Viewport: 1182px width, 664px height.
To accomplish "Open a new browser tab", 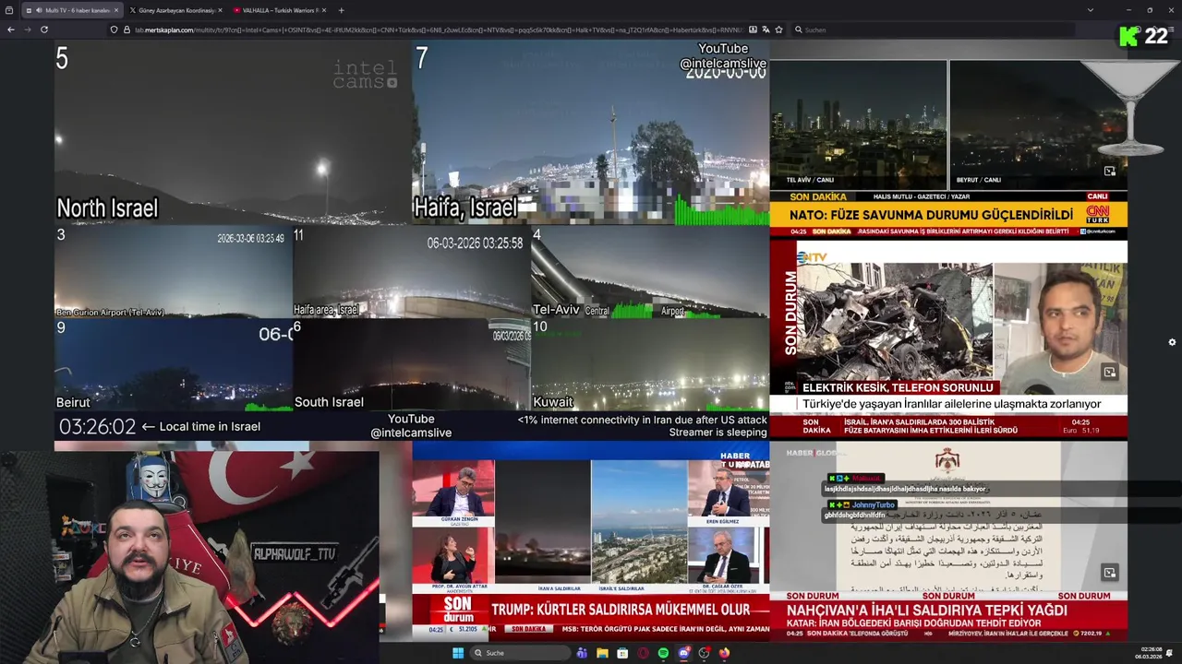I will tap(341, 10).
